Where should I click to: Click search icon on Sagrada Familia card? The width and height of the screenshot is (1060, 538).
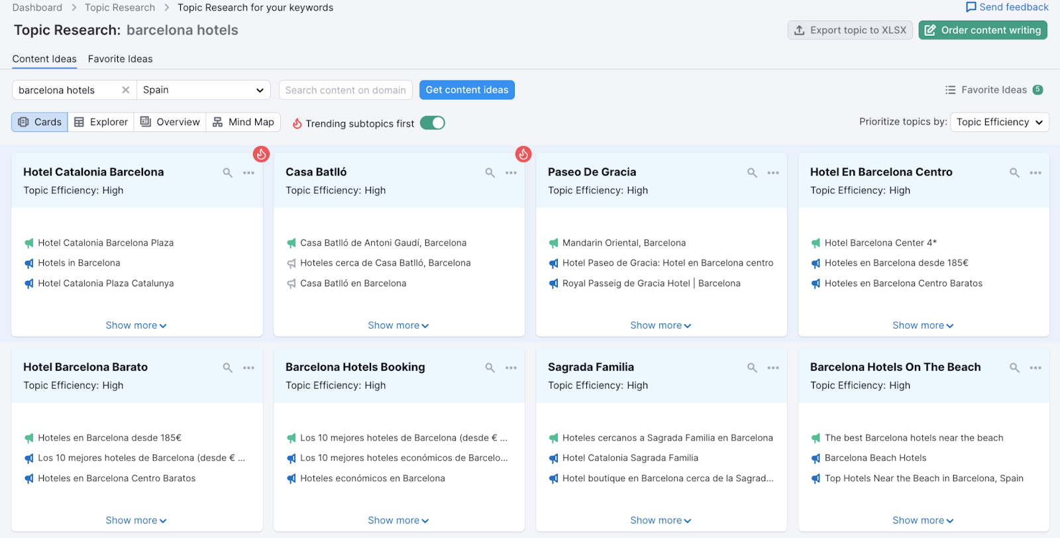(752, 368)
